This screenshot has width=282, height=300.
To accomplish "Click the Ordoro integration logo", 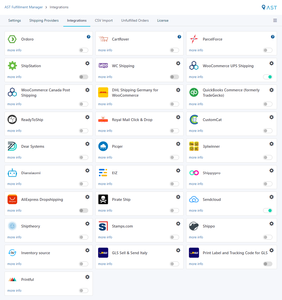I will (x=12, y=39).
